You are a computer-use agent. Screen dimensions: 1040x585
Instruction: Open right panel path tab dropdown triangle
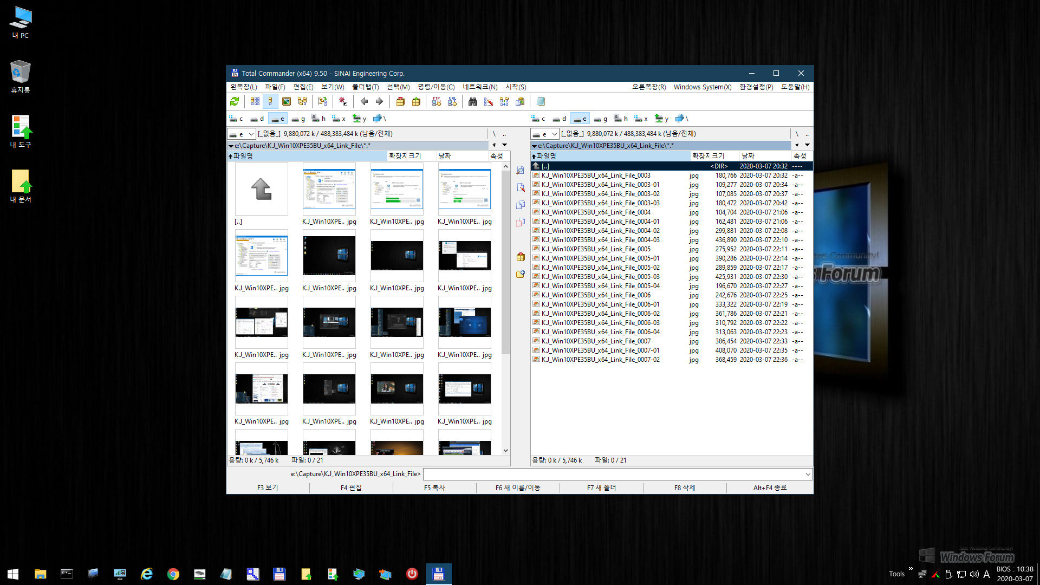534,146
